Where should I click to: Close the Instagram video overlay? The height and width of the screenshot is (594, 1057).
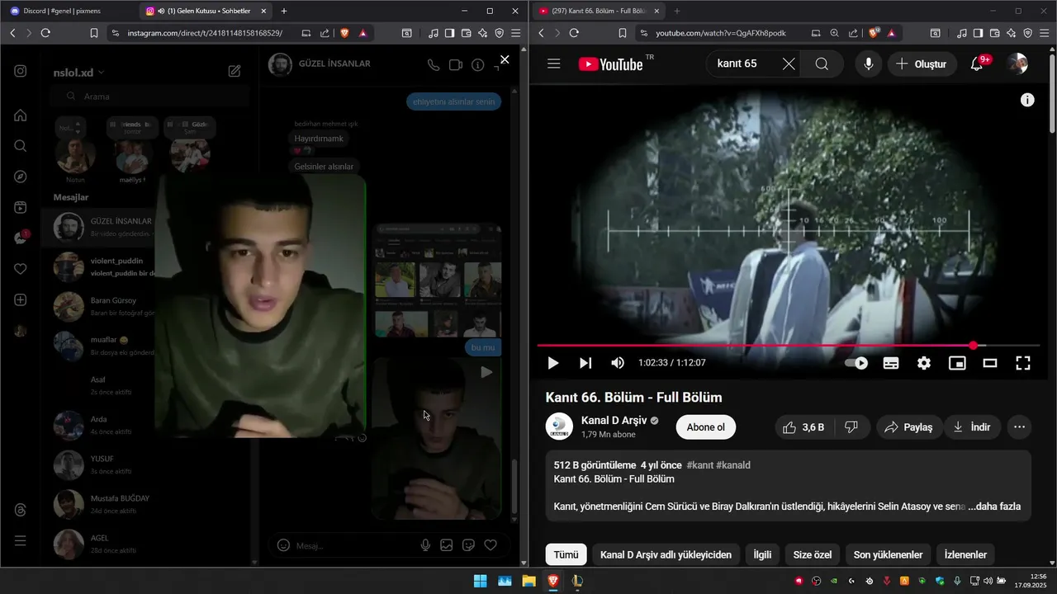click(505, 59)
